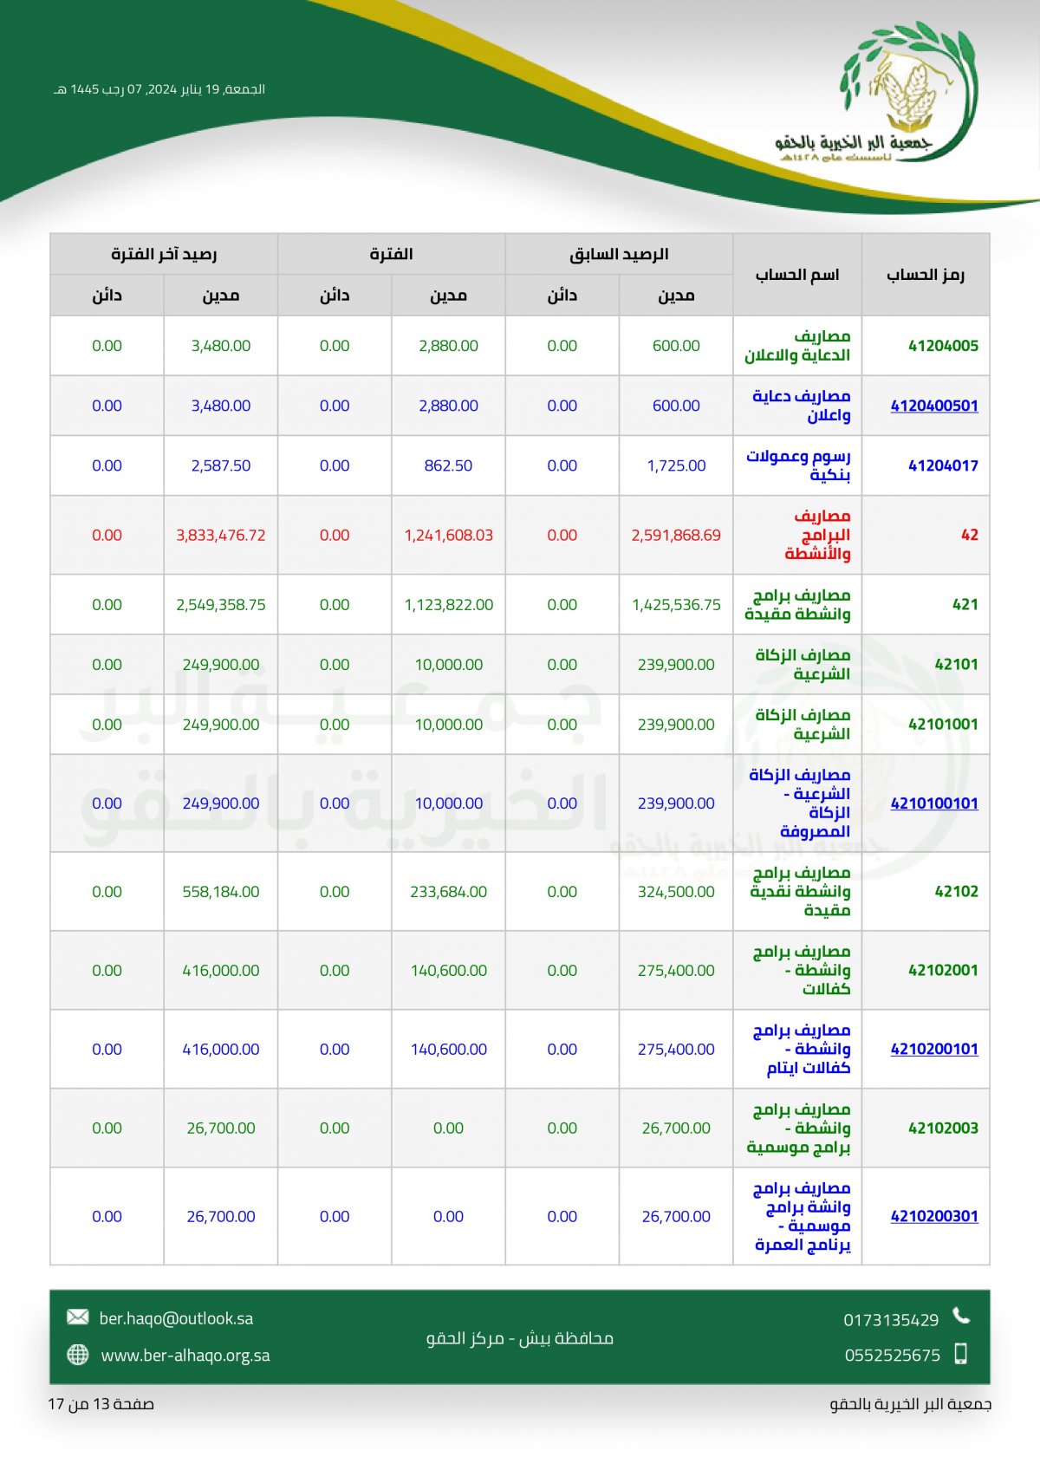Click the telephone handset icon in footer
This screenshot has width=1040, height=1470.
pyautogui.click(x=961, y=1317)
